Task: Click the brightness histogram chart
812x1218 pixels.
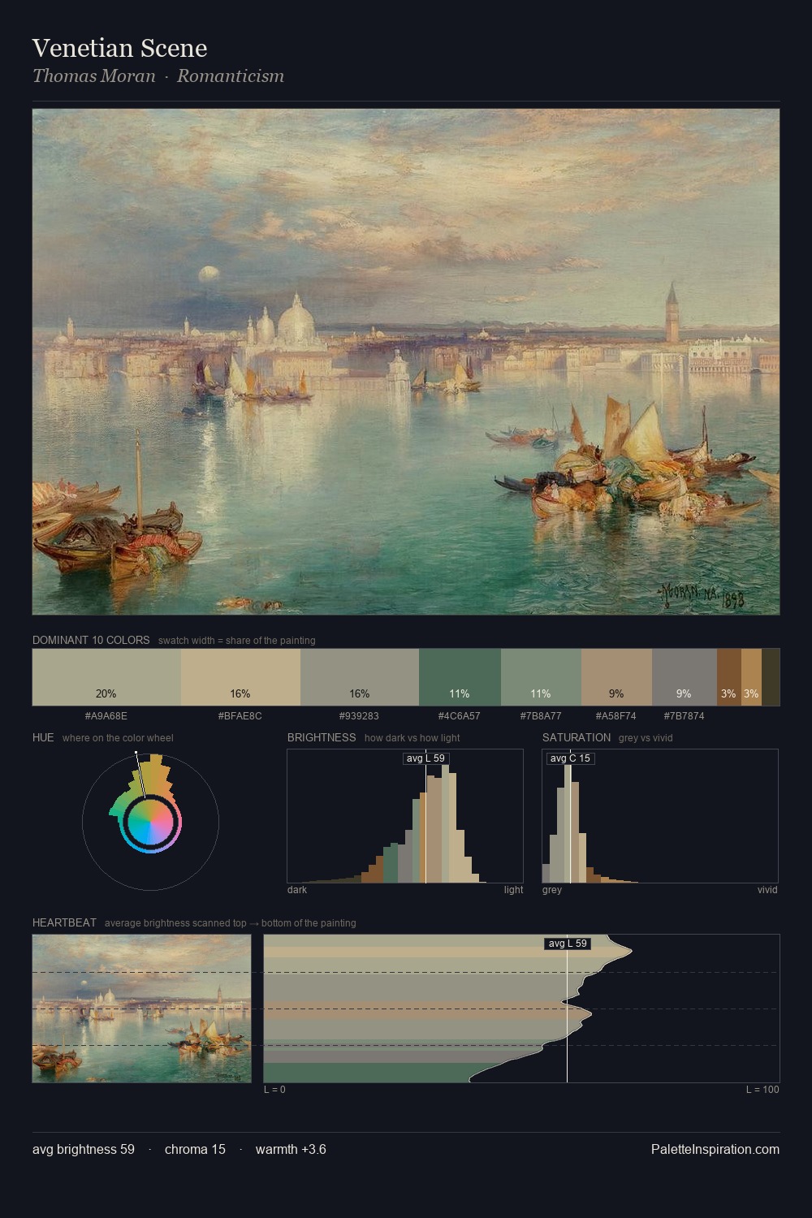Action: (405, 816)
